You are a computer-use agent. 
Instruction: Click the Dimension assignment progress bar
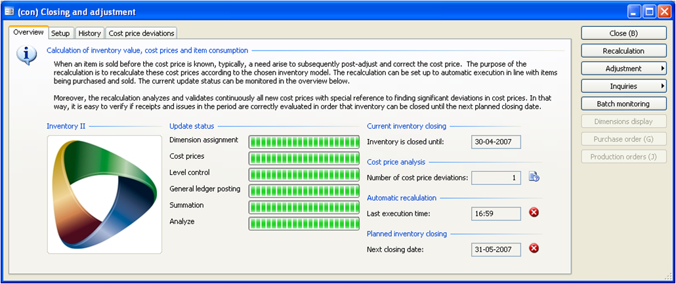[304, 141]
